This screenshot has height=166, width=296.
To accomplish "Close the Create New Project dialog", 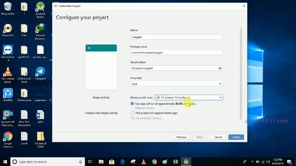I will tap(244, 6).
